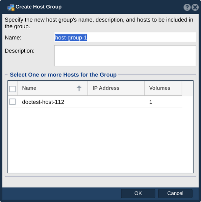Click the Create Host Group title icon

[11, 8]
